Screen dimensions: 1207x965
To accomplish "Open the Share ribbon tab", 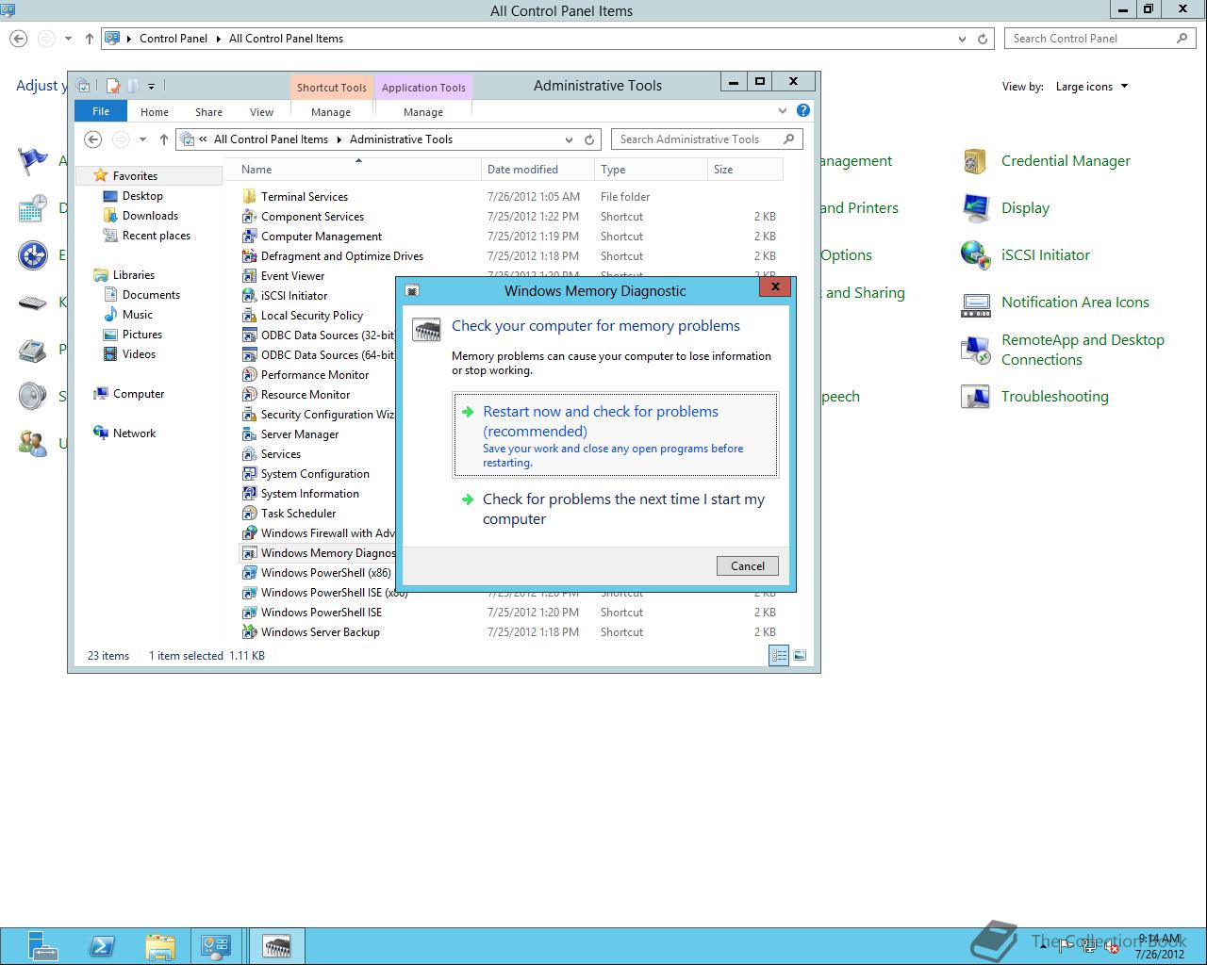I will point(208,111).
